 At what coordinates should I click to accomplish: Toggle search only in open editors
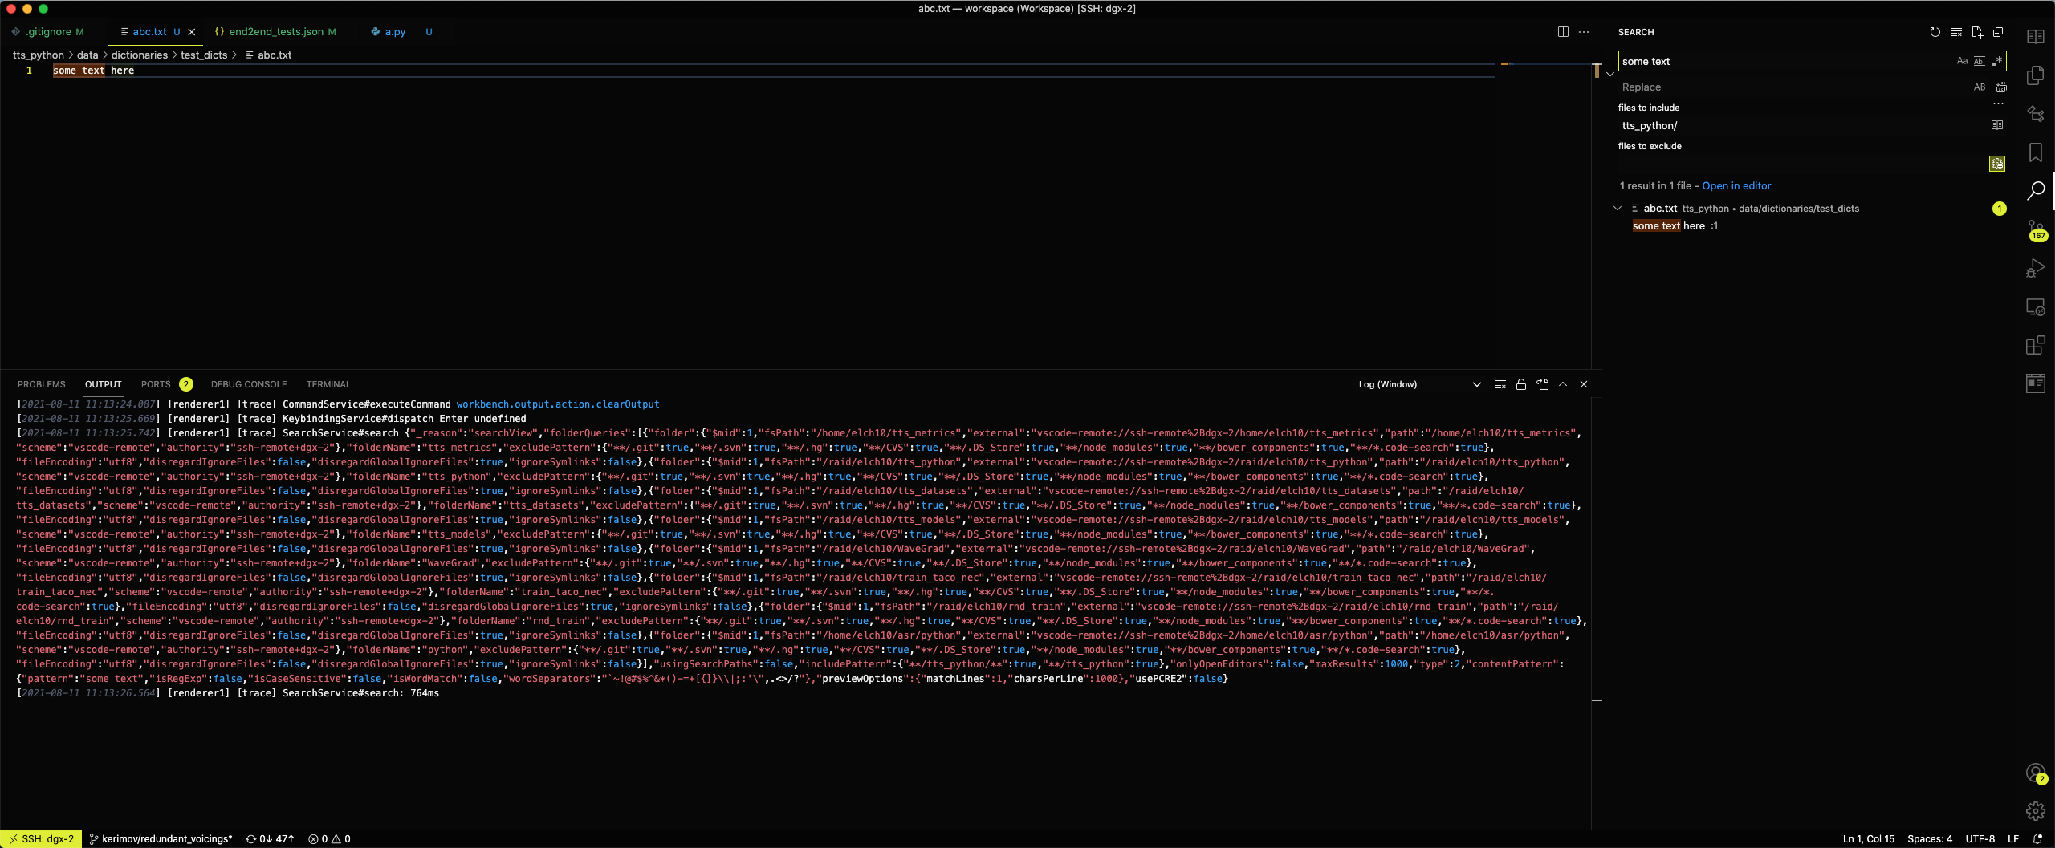[1997, 125]
